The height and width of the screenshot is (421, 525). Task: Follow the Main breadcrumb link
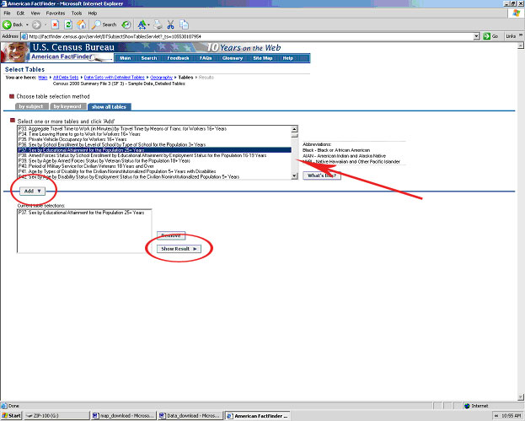click(x=43, y=78)
